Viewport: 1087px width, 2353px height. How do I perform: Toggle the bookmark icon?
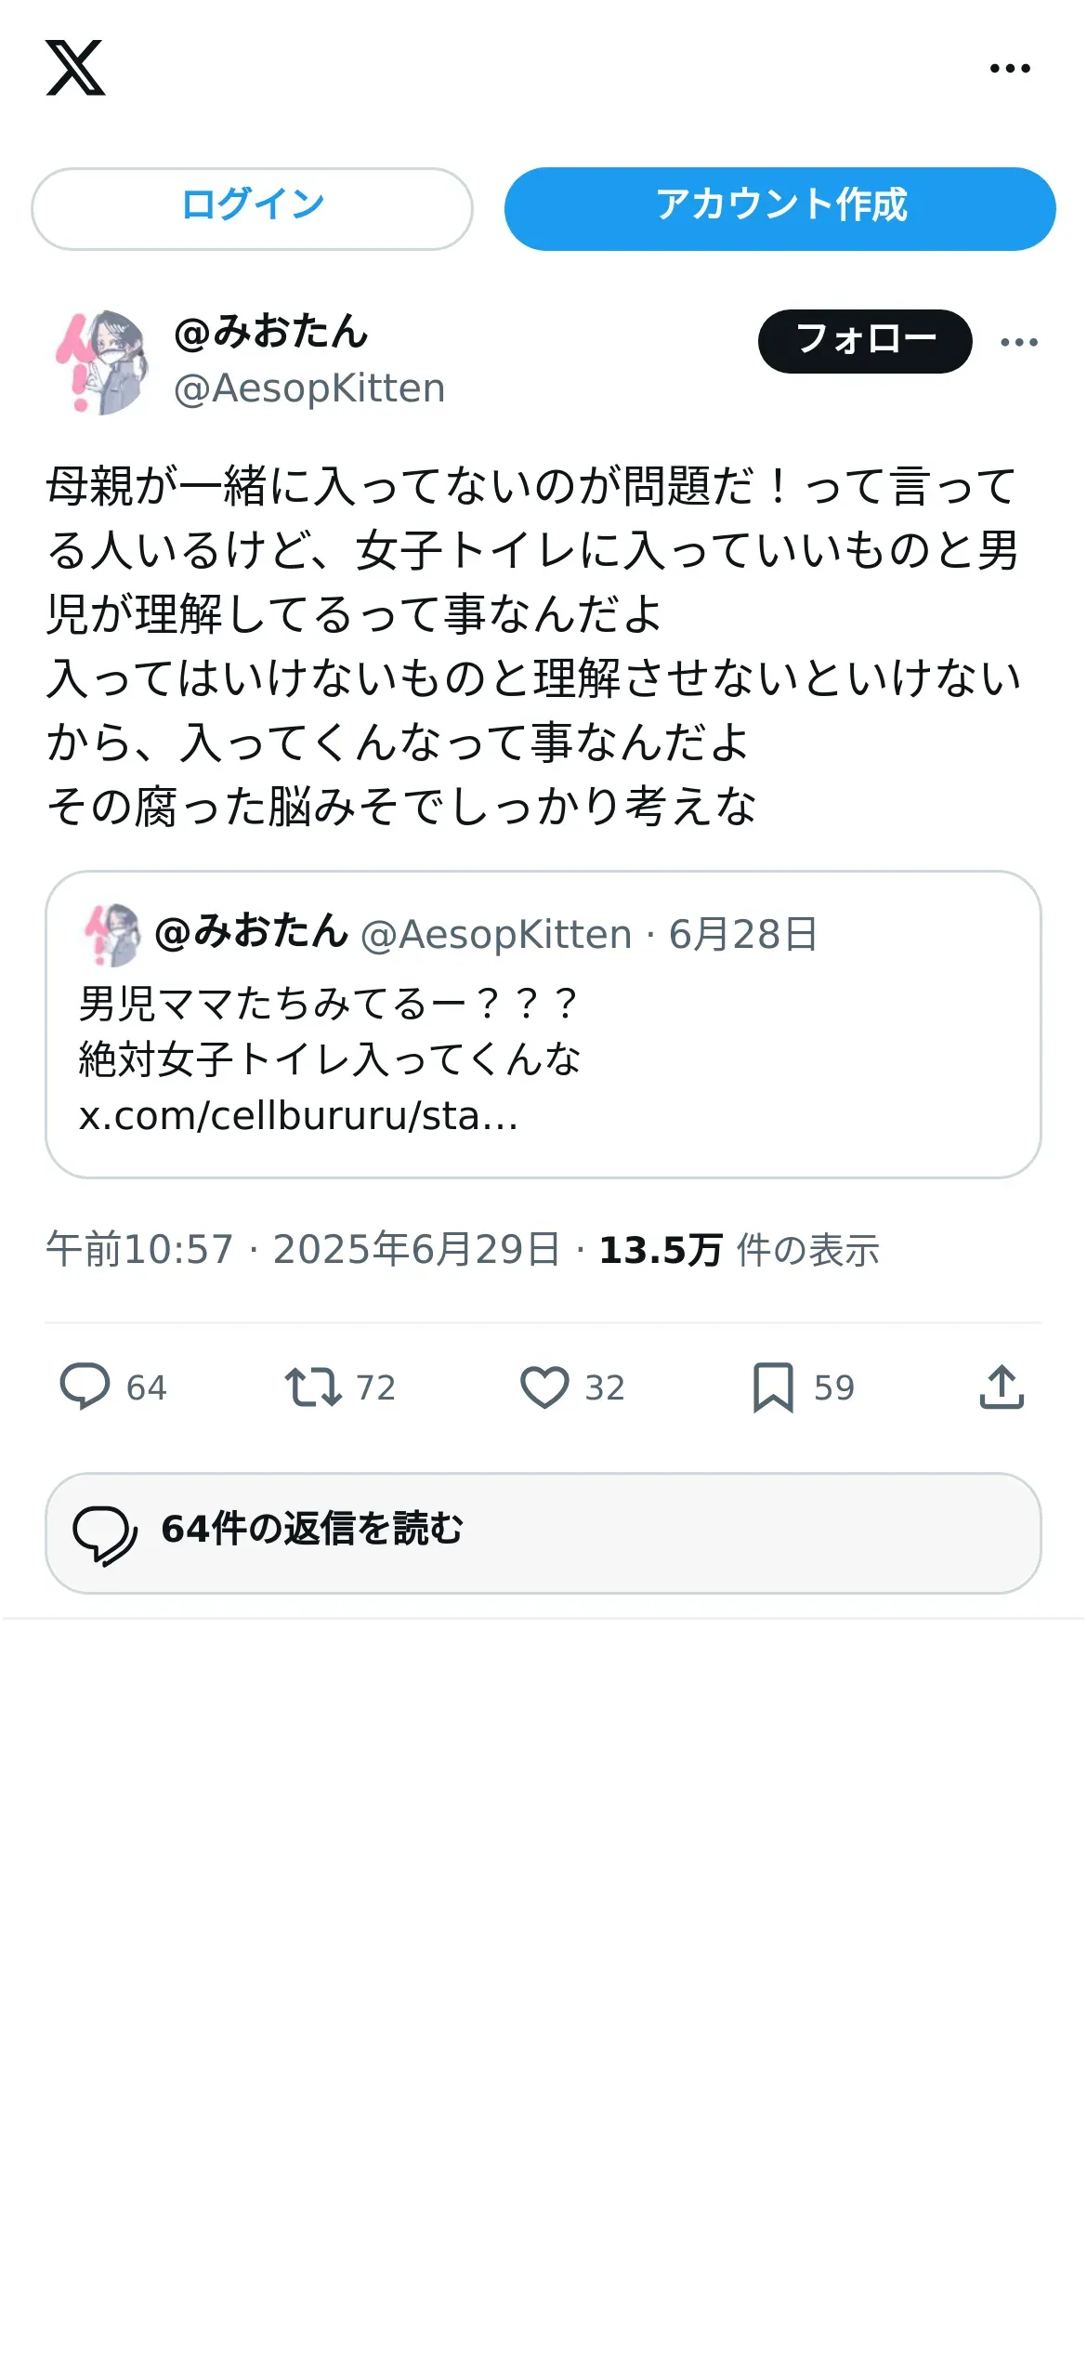773,1387
